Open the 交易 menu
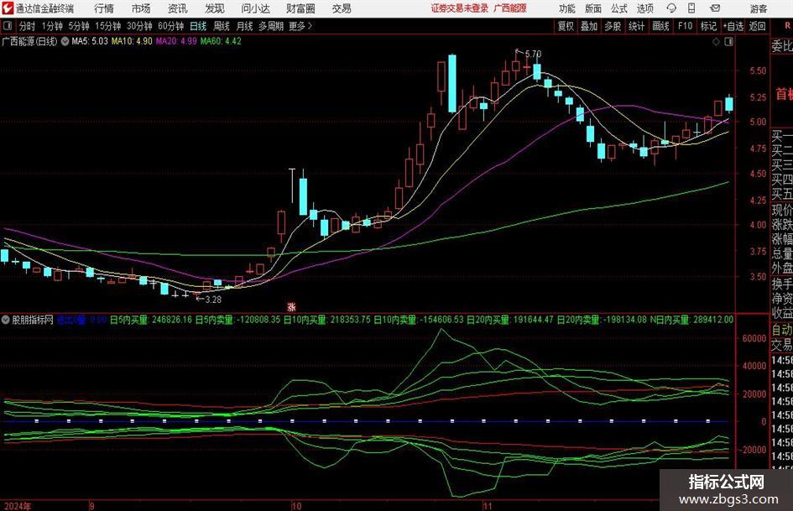The image size is (793, 511). pos(342,8)
